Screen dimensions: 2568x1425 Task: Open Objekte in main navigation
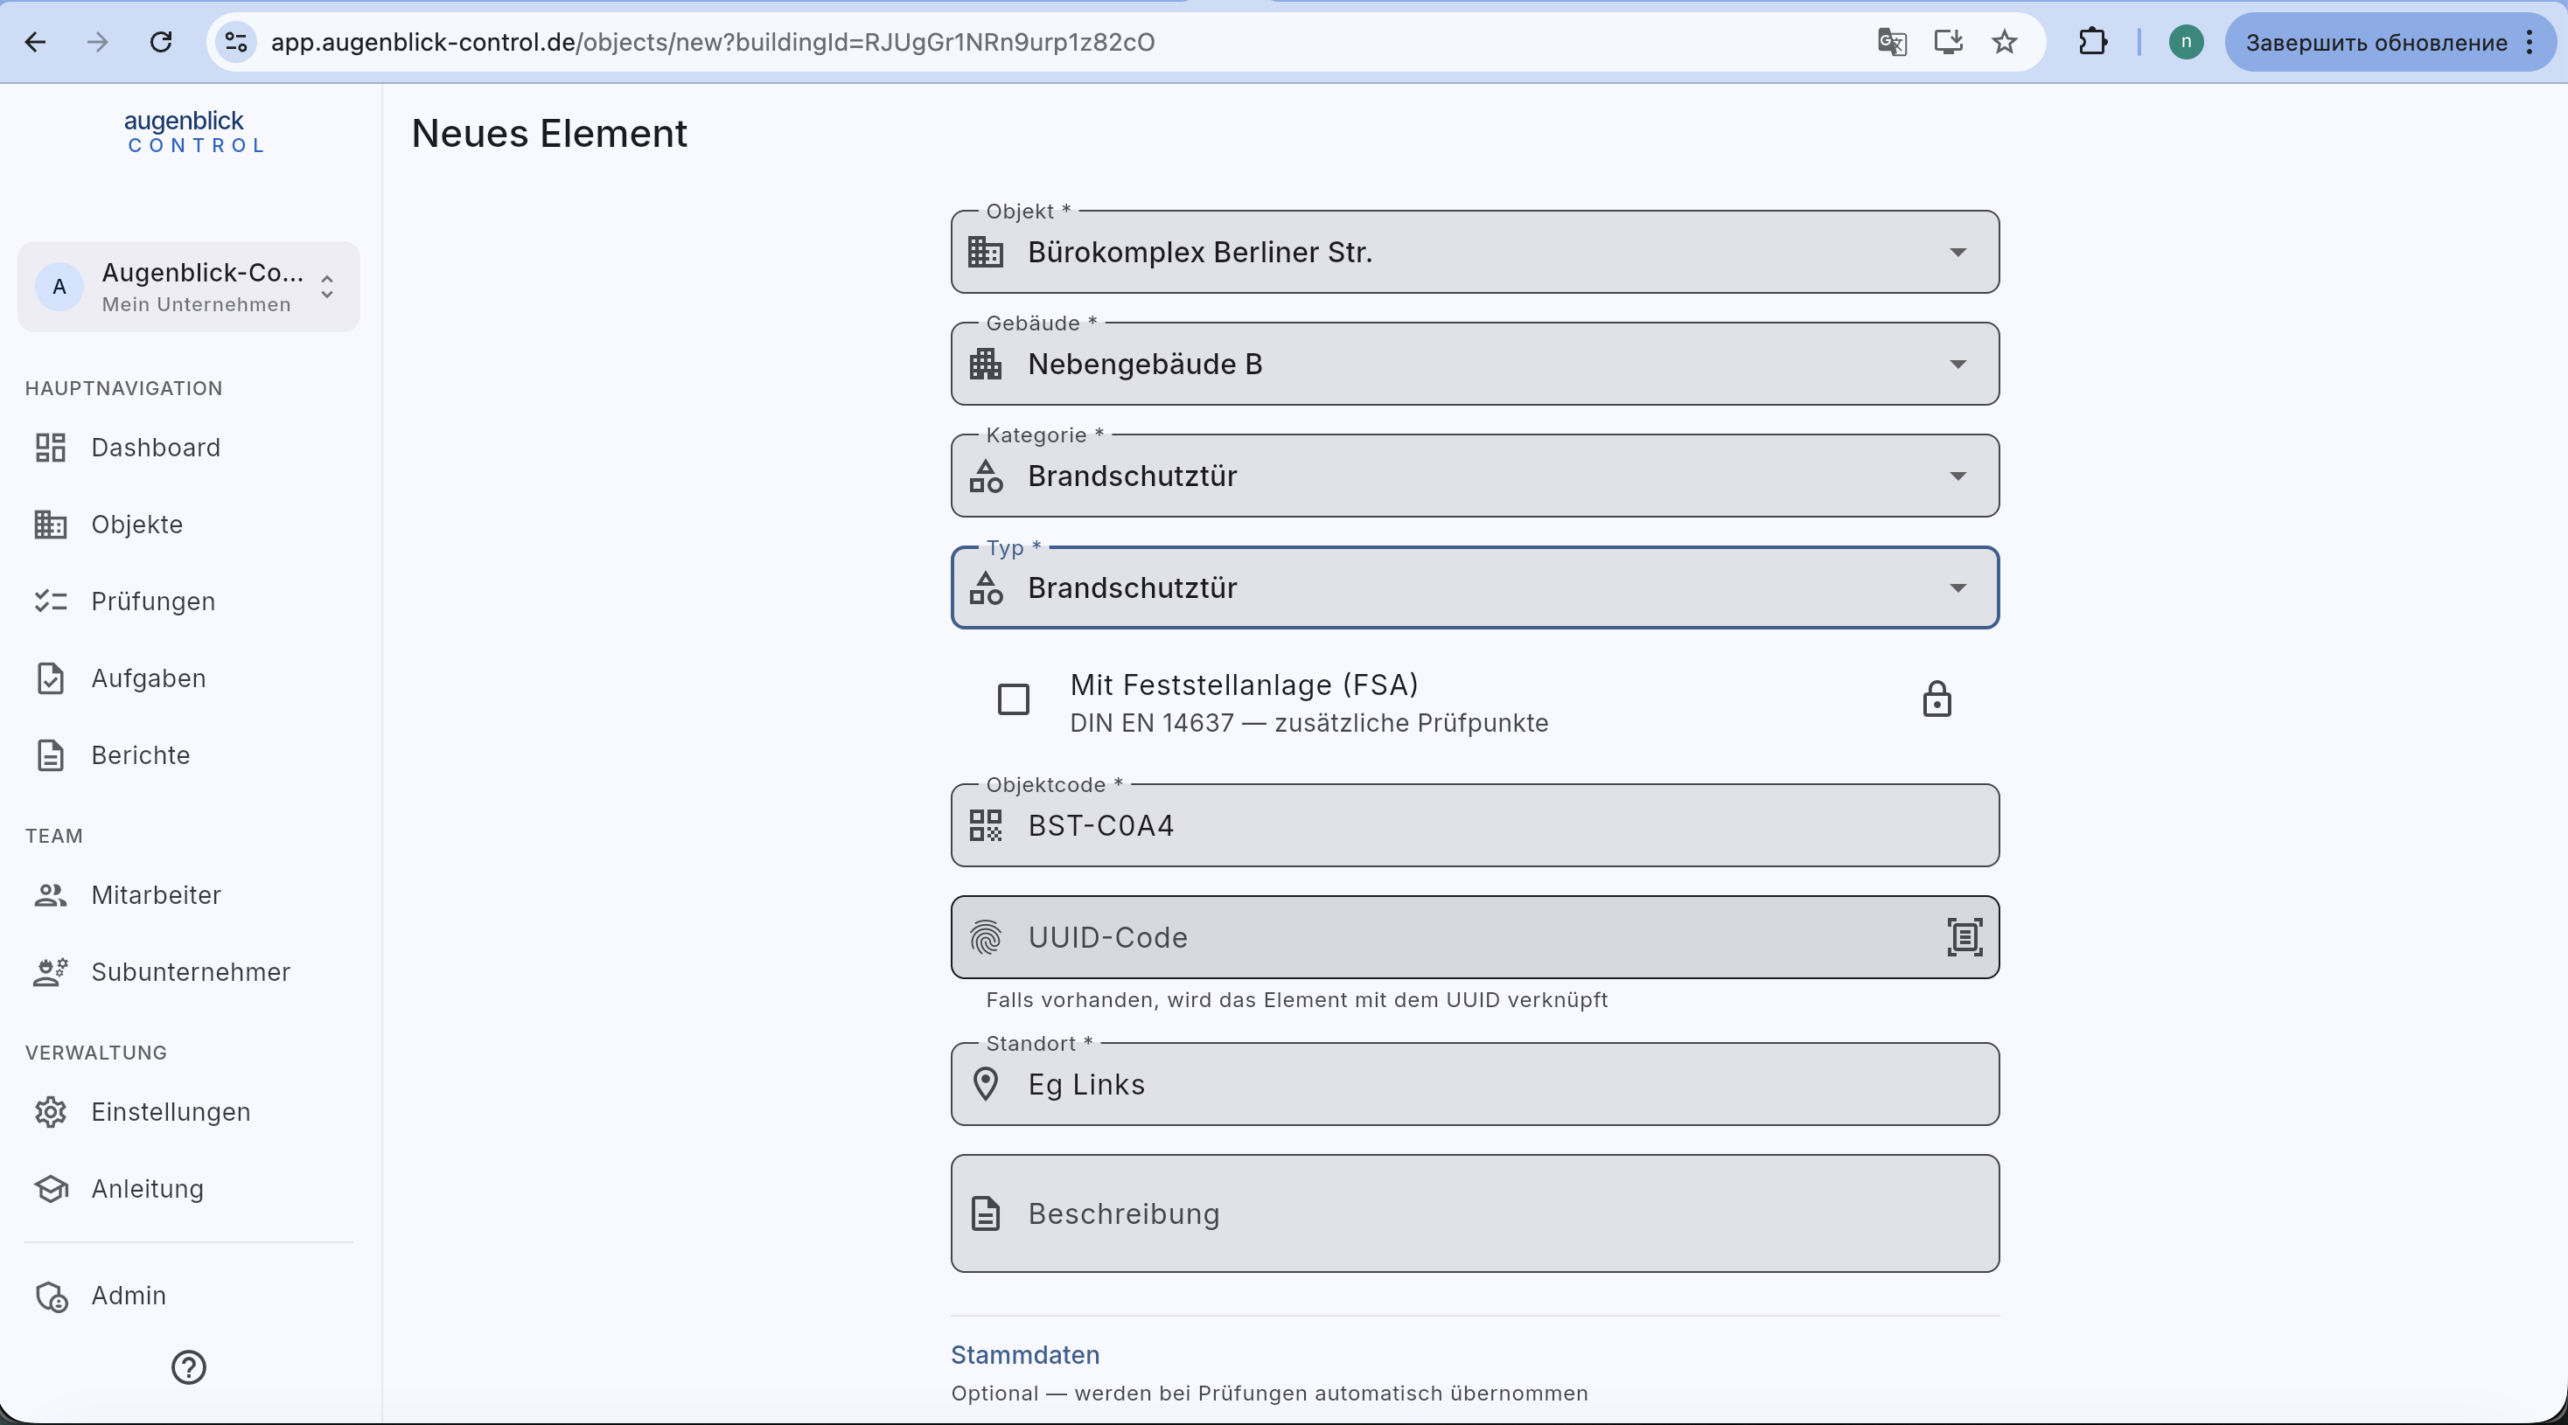click(x=190, y=525)
